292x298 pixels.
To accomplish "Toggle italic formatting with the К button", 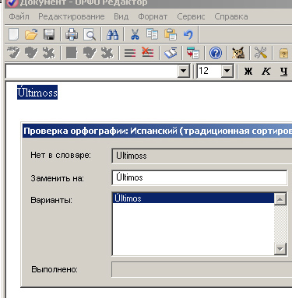I will 266,71.
